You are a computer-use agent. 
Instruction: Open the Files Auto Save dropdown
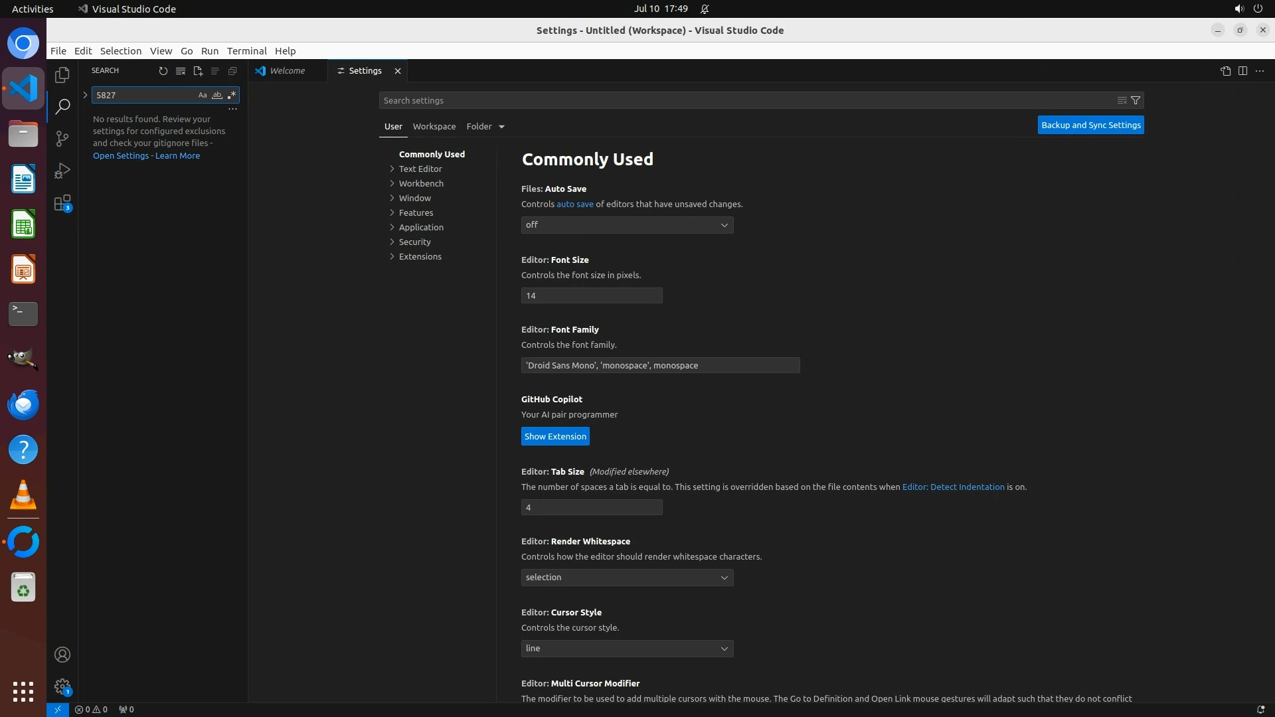tap(627, 225)
